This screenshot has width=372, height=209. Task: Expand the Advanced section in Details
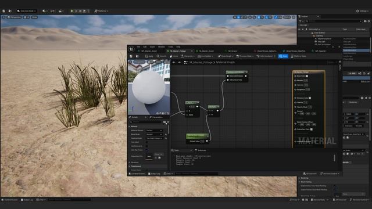[x=130, y=163]
